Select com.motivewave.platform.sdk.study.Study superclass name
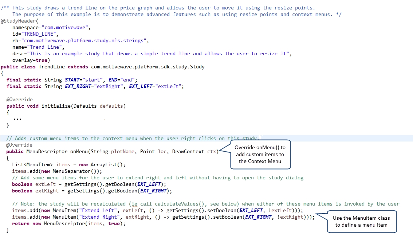 click(x=148, y=67)
